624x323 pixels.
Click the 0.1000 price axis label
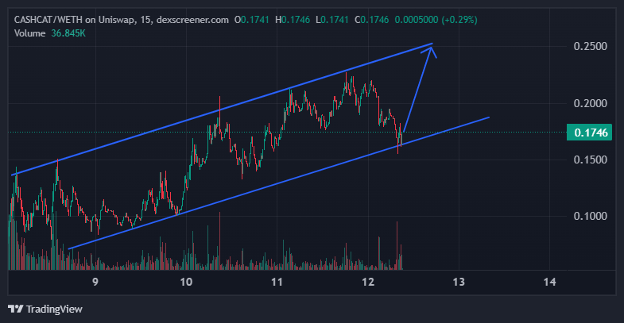point(590,216)
